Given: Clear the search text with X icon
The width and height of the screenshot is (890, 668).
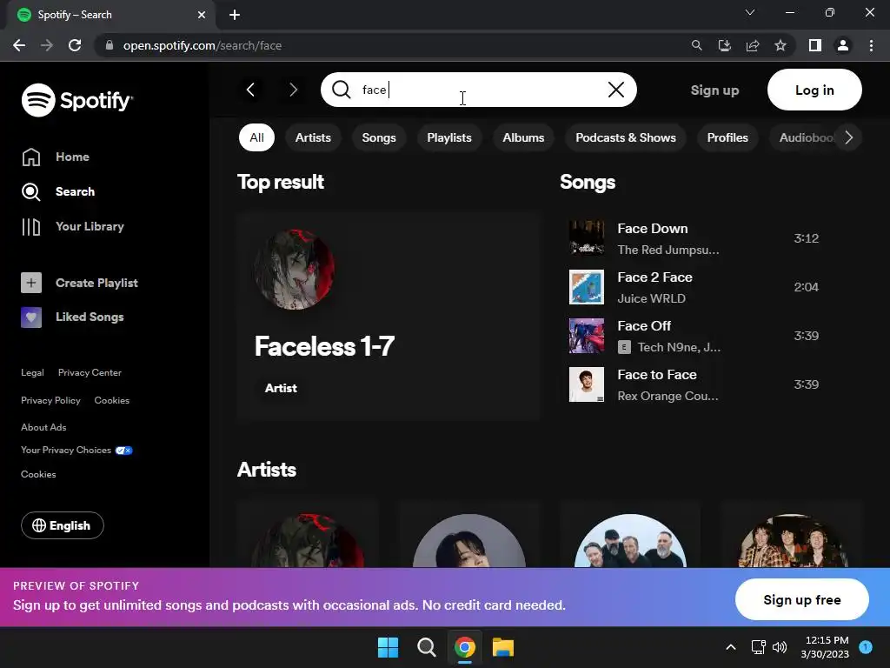Looking at the screenshot, I should (x=616, y=90).
